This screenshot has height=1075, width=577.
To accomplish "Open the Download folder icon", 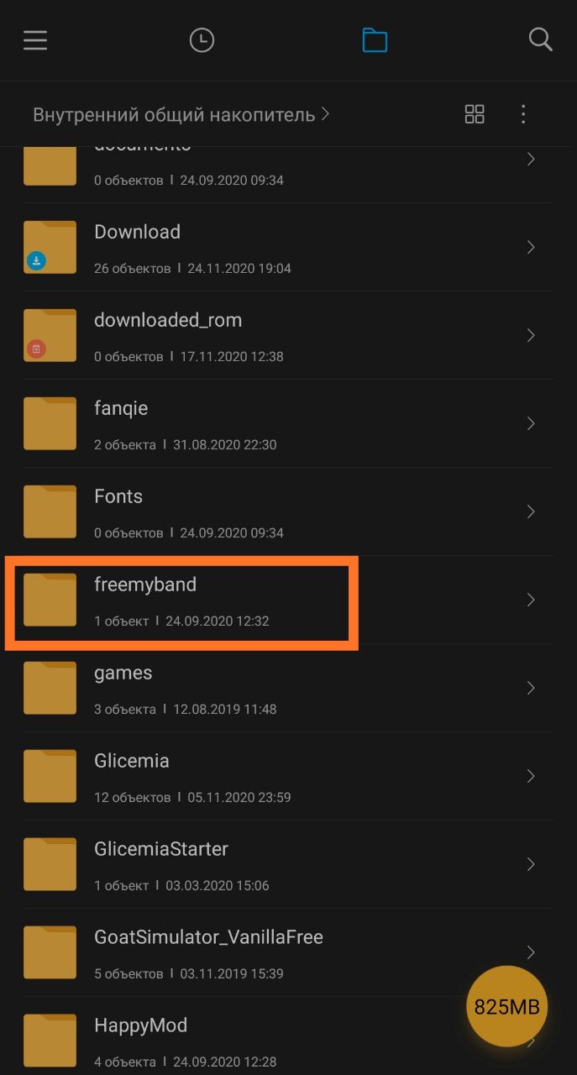I will [x=50, y=247].
